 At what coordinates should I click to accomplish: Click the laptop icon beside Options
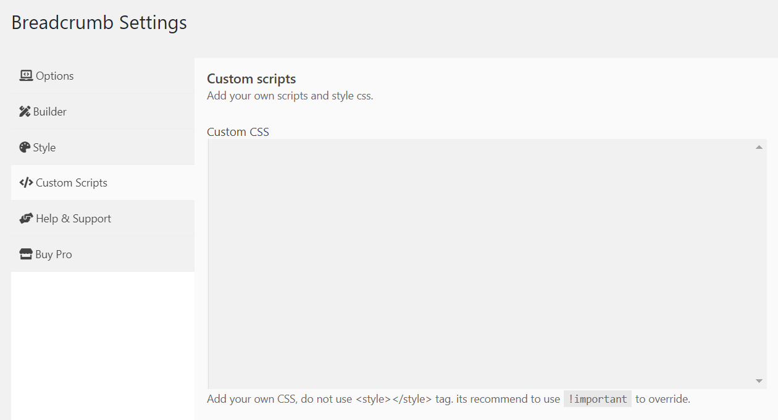[x=26, y=76]
